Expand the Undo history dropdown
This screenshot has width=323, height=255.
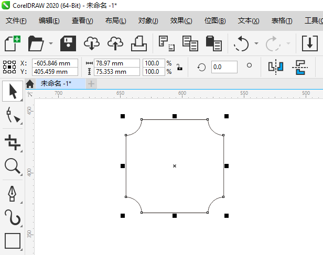click(x=256, y=43)
